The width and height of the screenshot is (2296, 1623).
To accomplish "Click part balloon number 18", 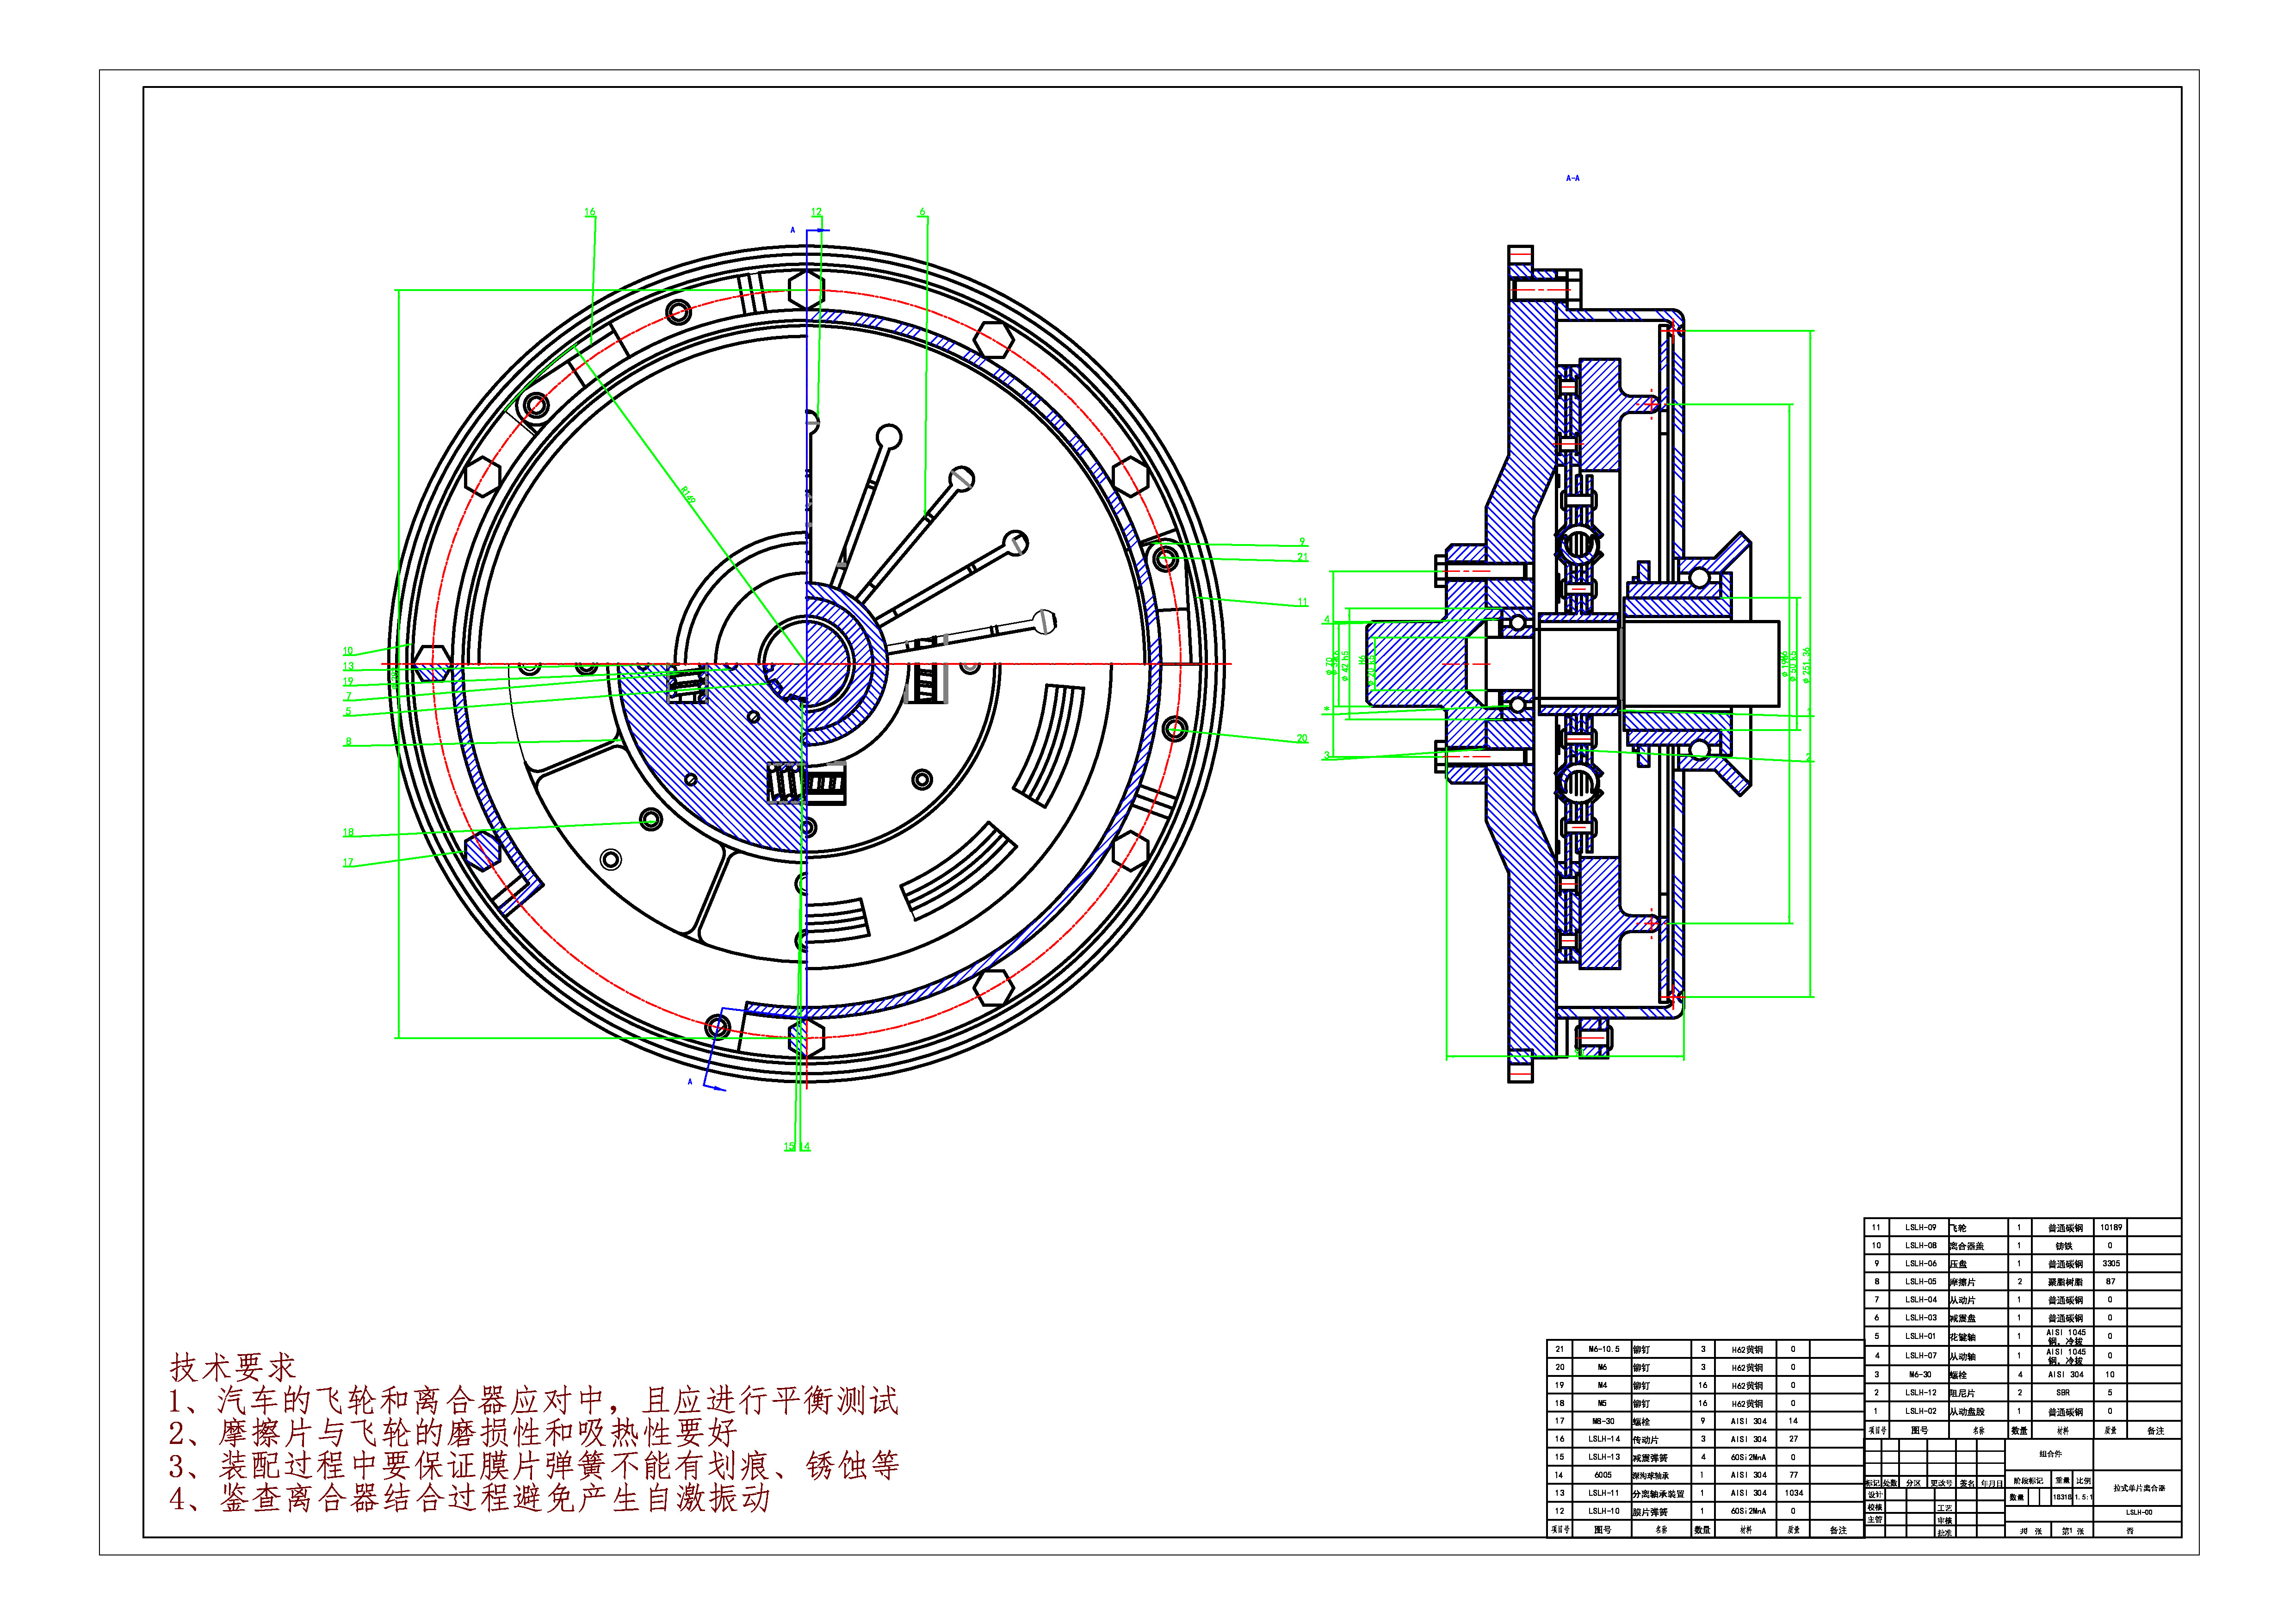I will (x=348, y=832).
